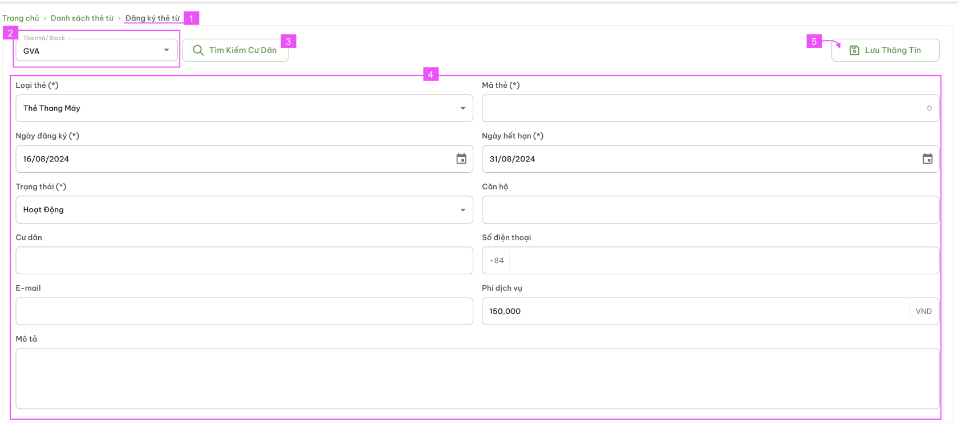The width and height of the screenshot is (958, 430).
Task: Click the Lưu Thông Tin button
Action: coord(885,50)
